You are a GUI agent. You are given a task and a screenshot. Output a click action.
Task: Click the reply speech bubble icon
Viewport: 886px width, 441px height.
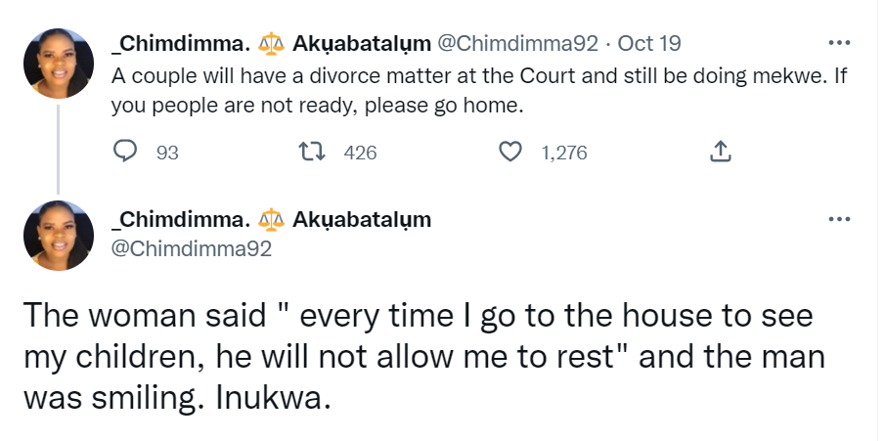point(125,152)
